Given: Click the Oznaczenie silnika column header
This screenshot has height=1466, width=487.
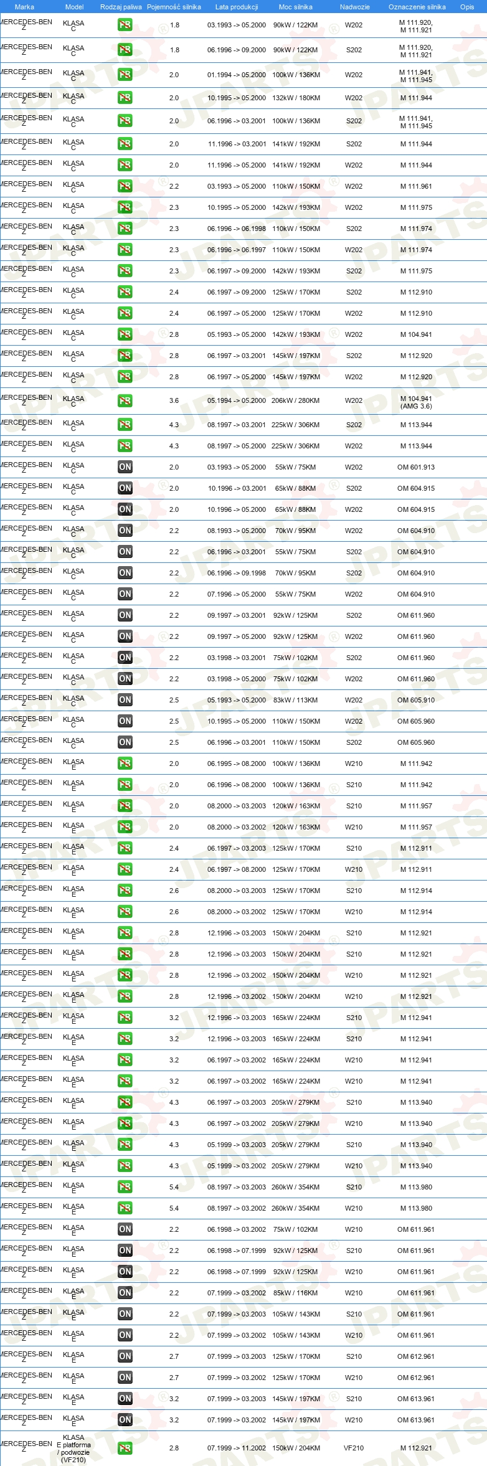Looking at the screenshot, I should (417, 7).
